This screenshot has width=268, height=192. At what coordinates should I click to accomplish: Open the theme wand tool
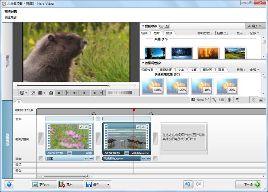(218, 99)
